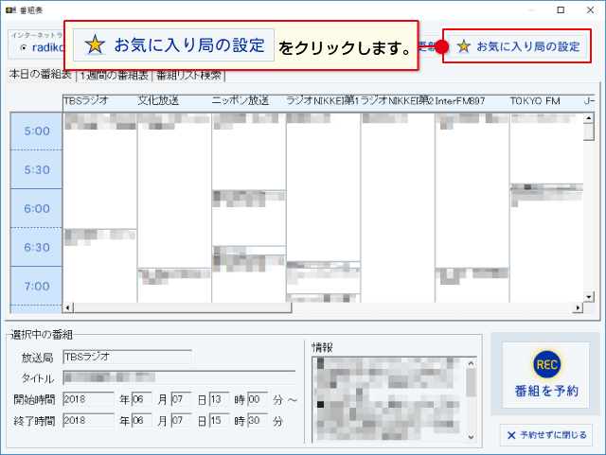Click the program grid scroll up arrow
The height and width of the screenshot is (455, 606).
click(589, 118)
